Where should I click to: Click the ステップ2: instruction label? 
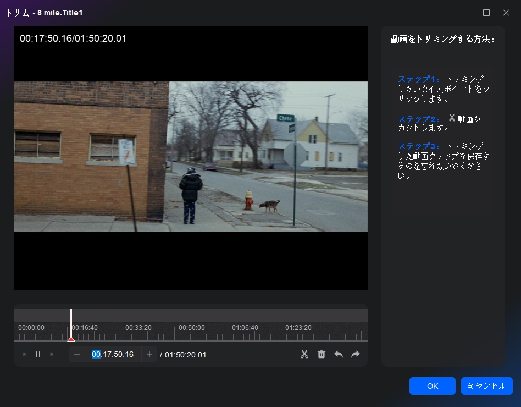tap(418, 119)
